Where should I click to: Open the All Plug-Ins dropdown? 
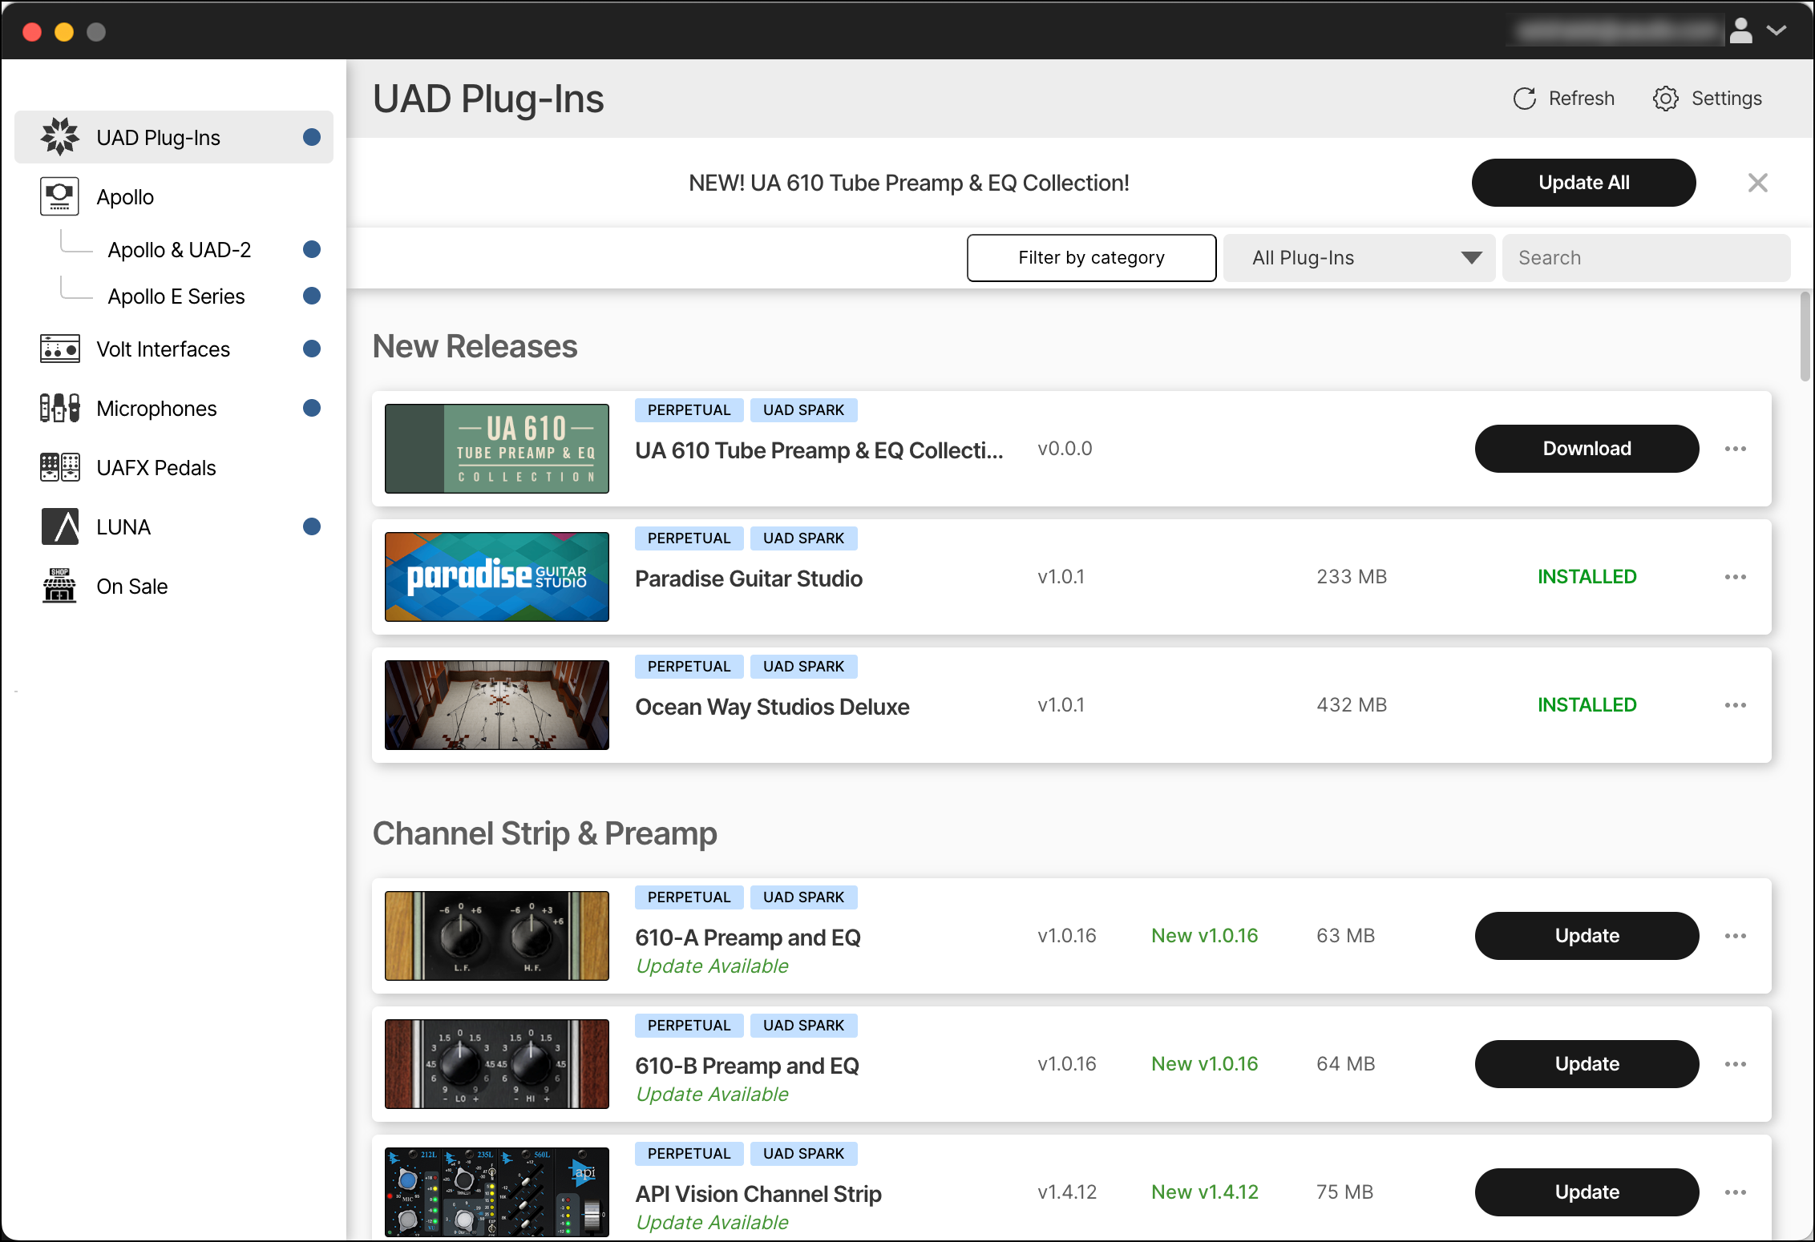point(1358,257)
